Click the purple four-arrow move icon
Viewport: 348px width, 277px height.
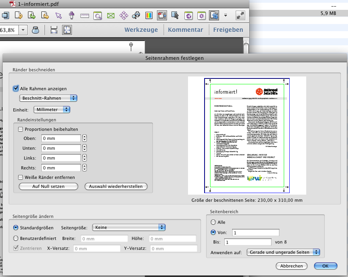click(124, 15)
